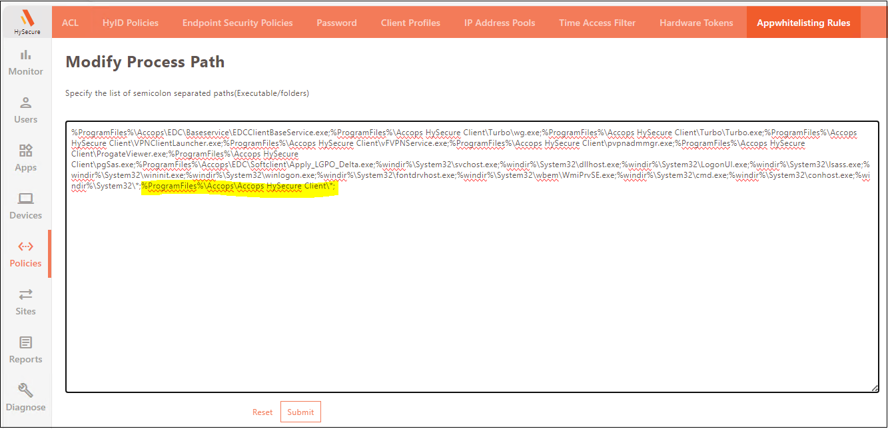Open the Apps grid icon
888x429 pixels.
click(x=26, y=151)
